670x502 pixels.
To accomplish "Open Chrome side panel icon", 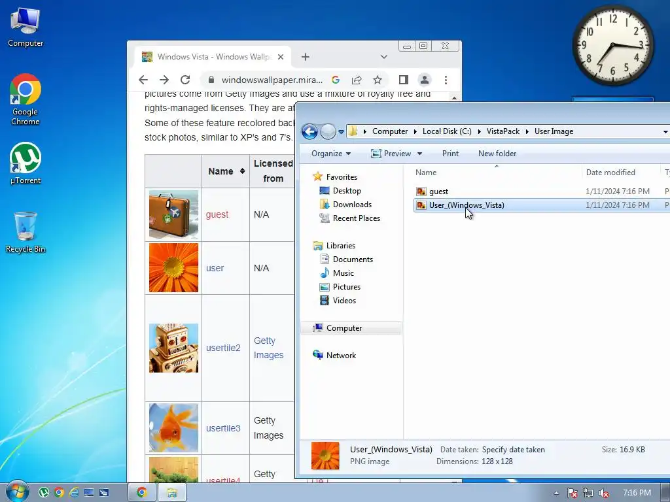I will 403,80.
